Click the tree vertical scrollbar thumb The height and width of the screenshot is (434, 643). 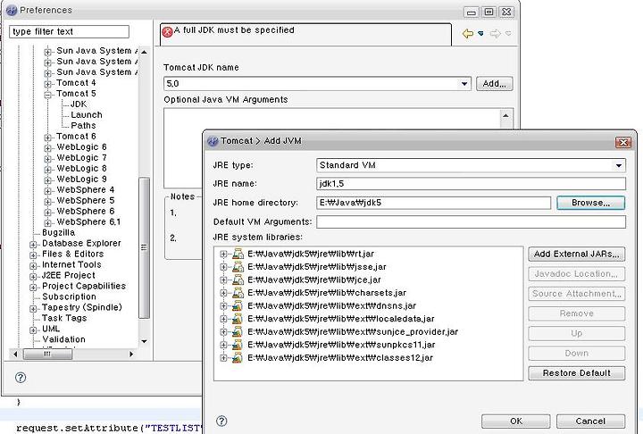point(144,247)
